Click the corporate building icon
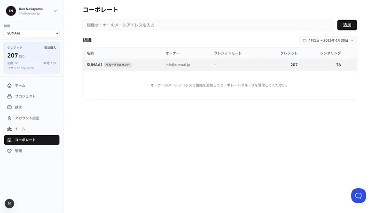Screen dimensions: 376x213 click(x=9, y=140)
